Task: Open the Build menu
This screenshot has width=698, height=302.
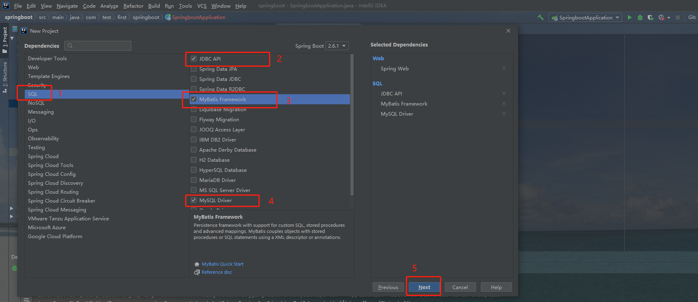Action: point(154,6)
